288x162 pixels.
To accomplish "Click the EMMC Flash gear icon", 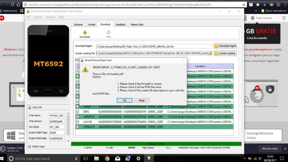I will pos(29,147).
